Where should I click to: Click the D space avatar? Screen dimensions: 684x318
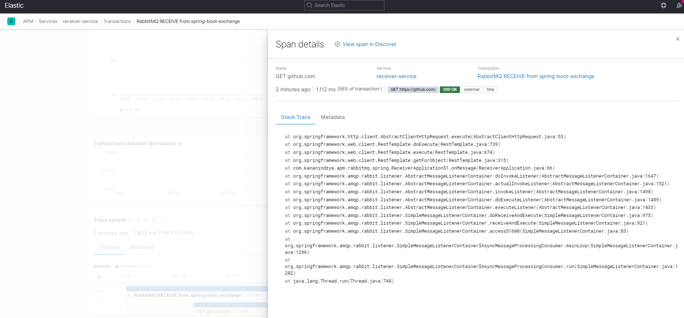tap(11, 21)
